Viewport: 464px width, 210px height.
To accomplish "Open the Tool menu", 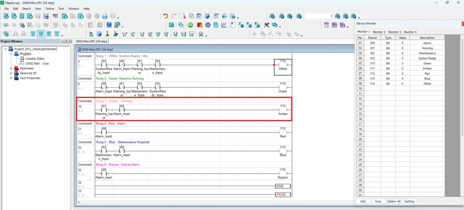I will 61,9.
